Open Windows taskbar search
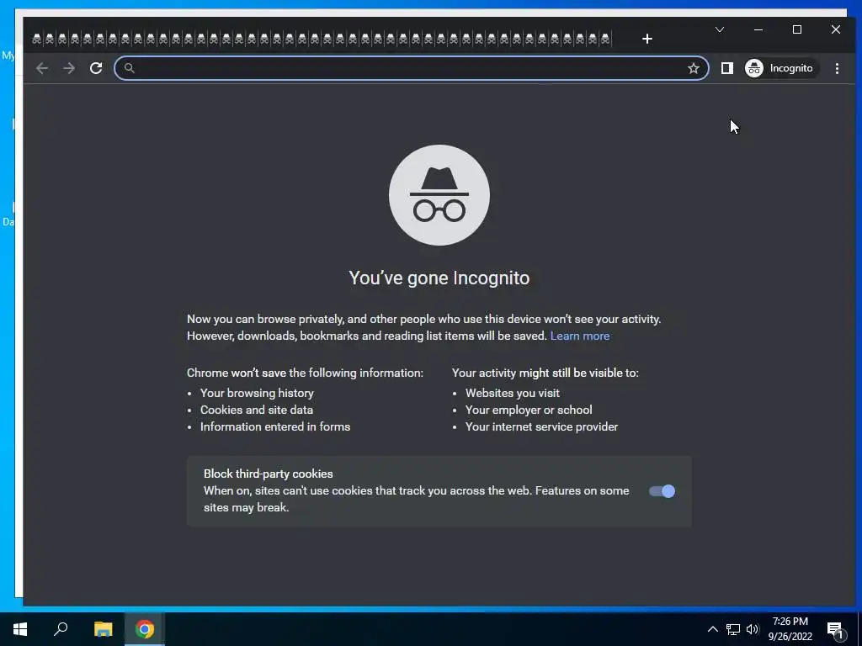862x646 pixels. [x=61, y=629]
